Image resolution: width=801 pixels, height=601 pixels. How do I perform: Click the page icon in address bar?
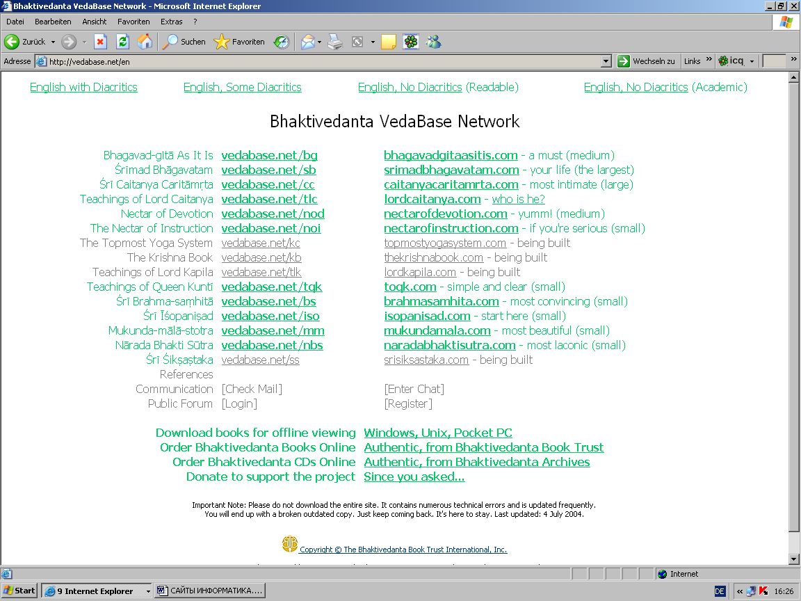[42, 61]
